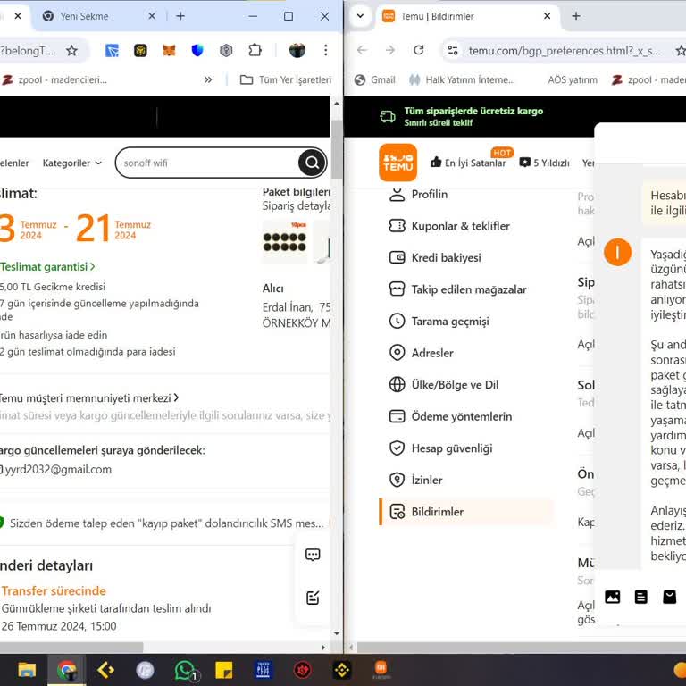This screenshot has height=686, width=686.
Task: Select the Temu | Bildirimler tab
Action: (437, 16)
